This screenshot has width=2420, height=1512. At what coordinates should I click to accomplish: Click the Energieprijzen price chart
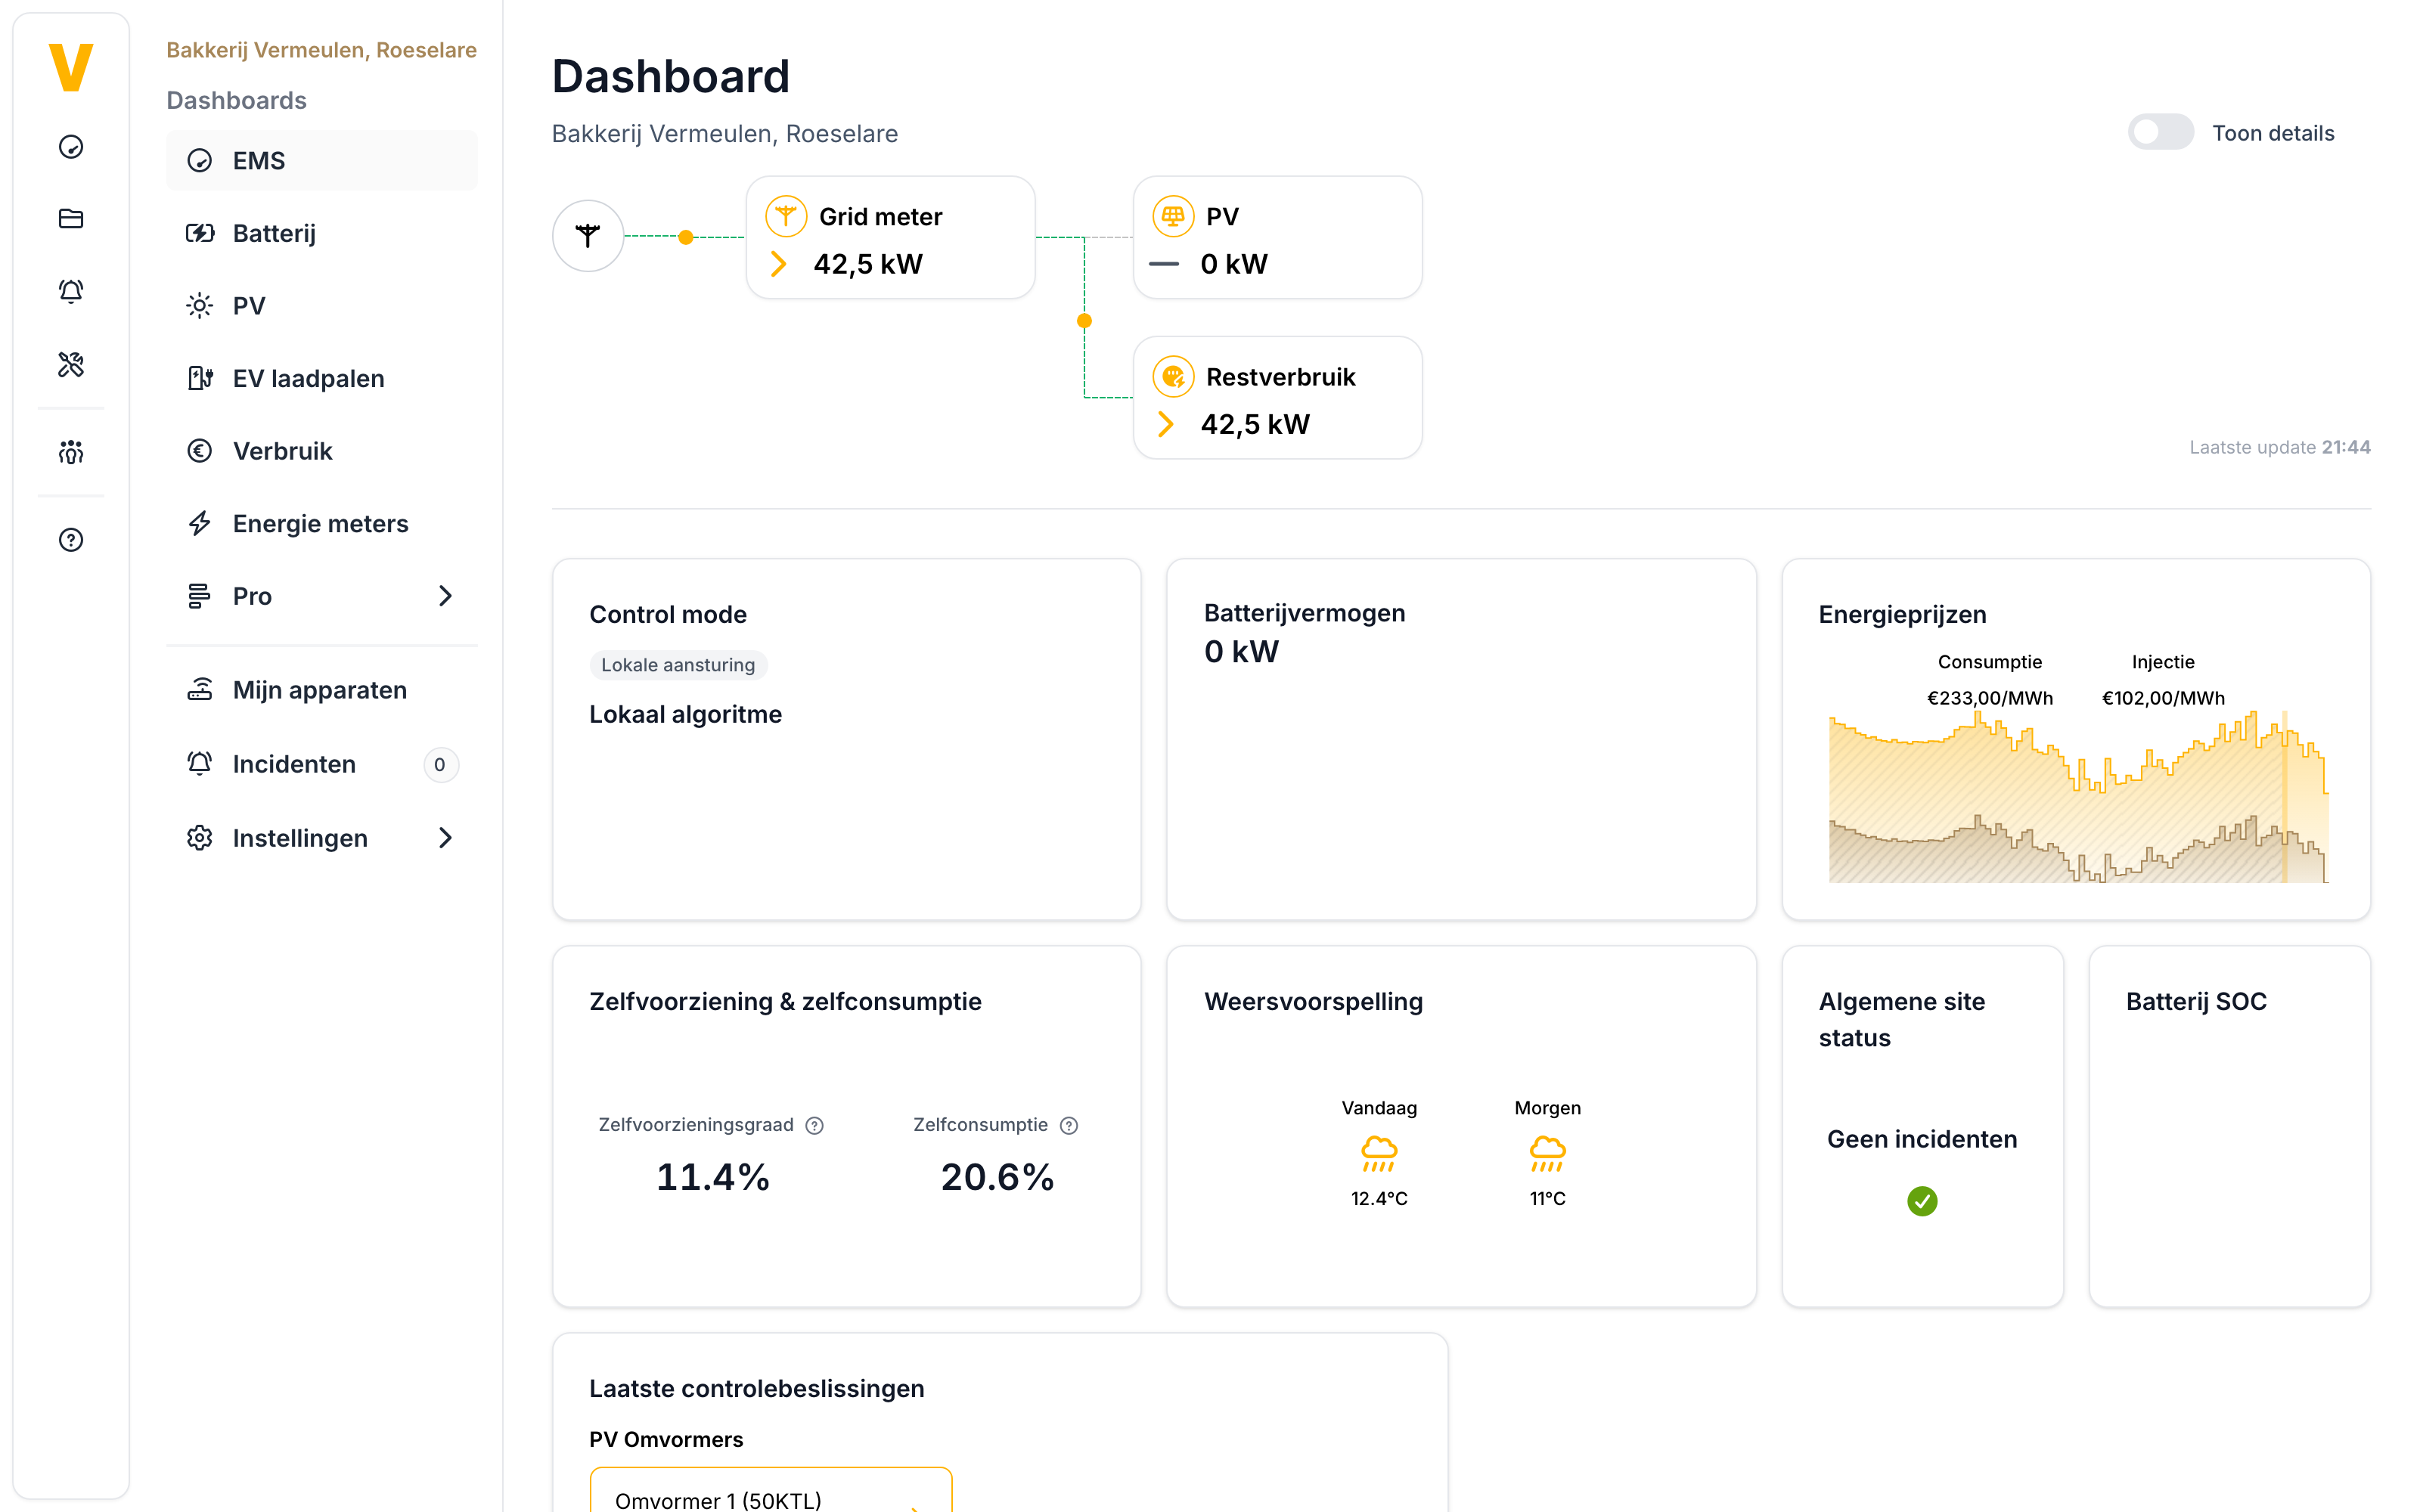coord(2078,797)
